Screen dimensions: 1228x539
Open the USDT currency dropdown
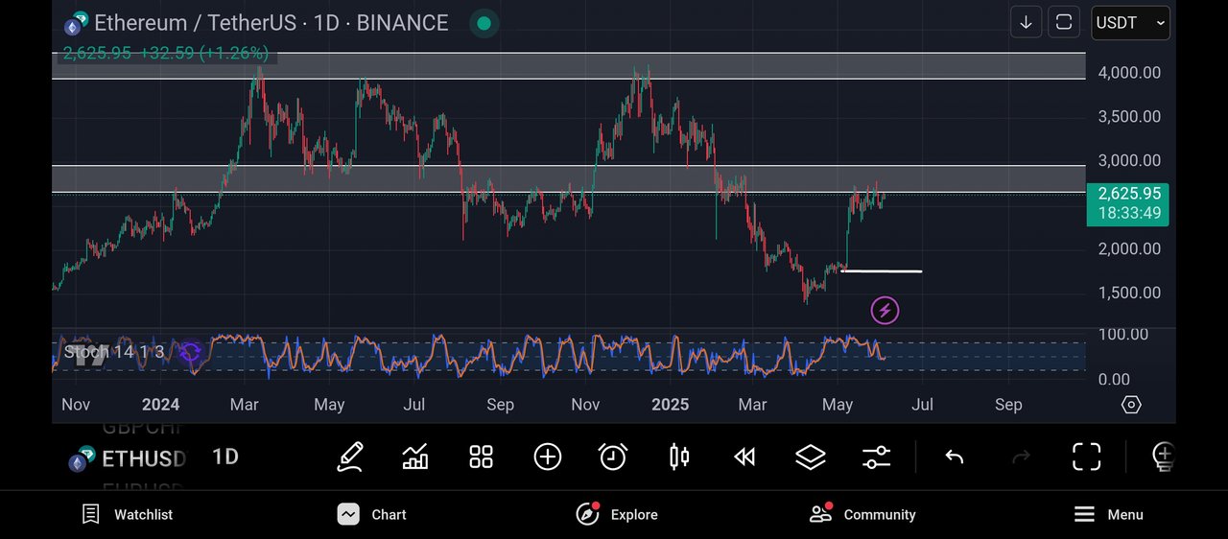[x=1130, y=22]
